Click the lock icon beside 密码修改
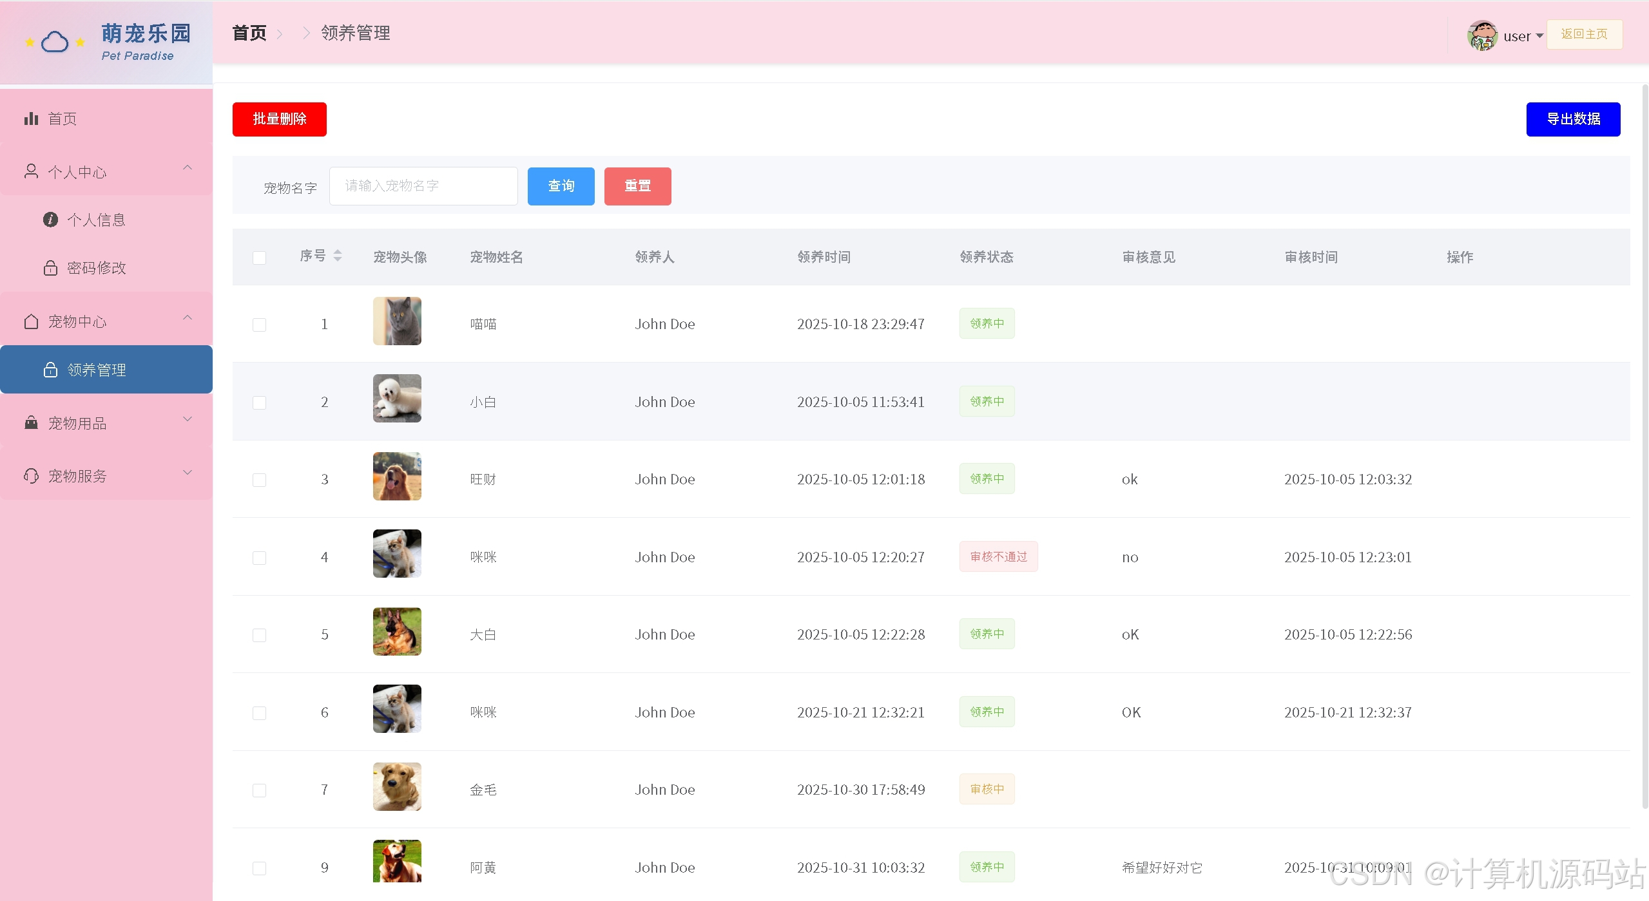This screenshot has width=1649, height=901. [50, 267]
